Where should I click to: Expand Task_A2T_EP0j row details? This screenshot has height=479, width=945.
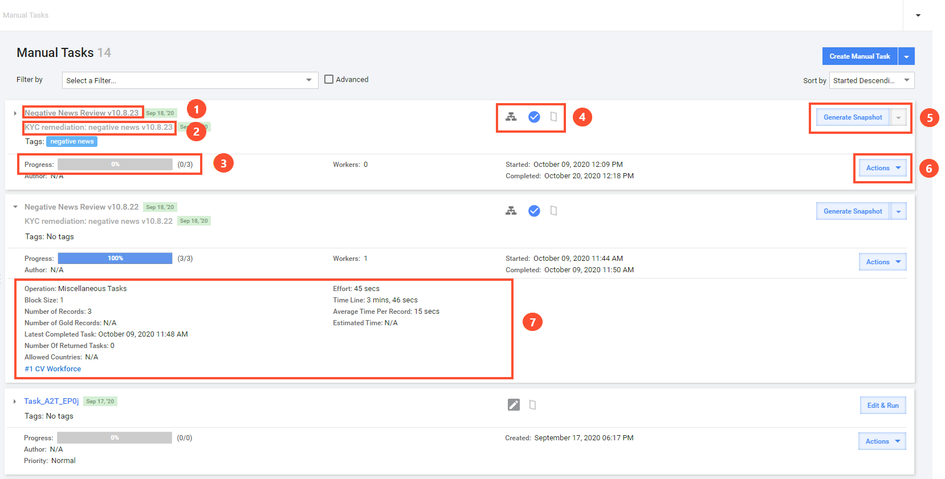(15, 402)
